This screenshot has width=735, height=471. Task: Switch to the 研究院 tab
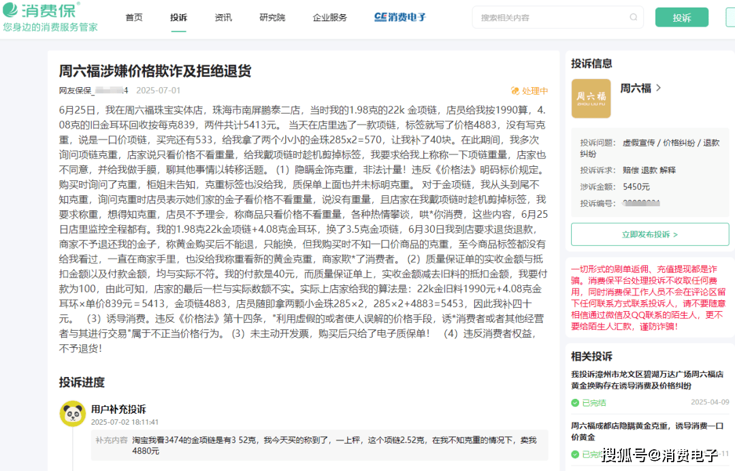click(272, 17)
